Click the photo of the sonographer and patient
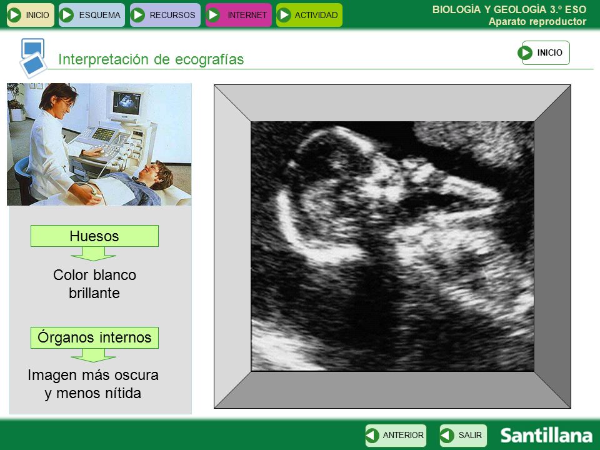This screenshot has height=450, width=600. click(x=99, y=144)
